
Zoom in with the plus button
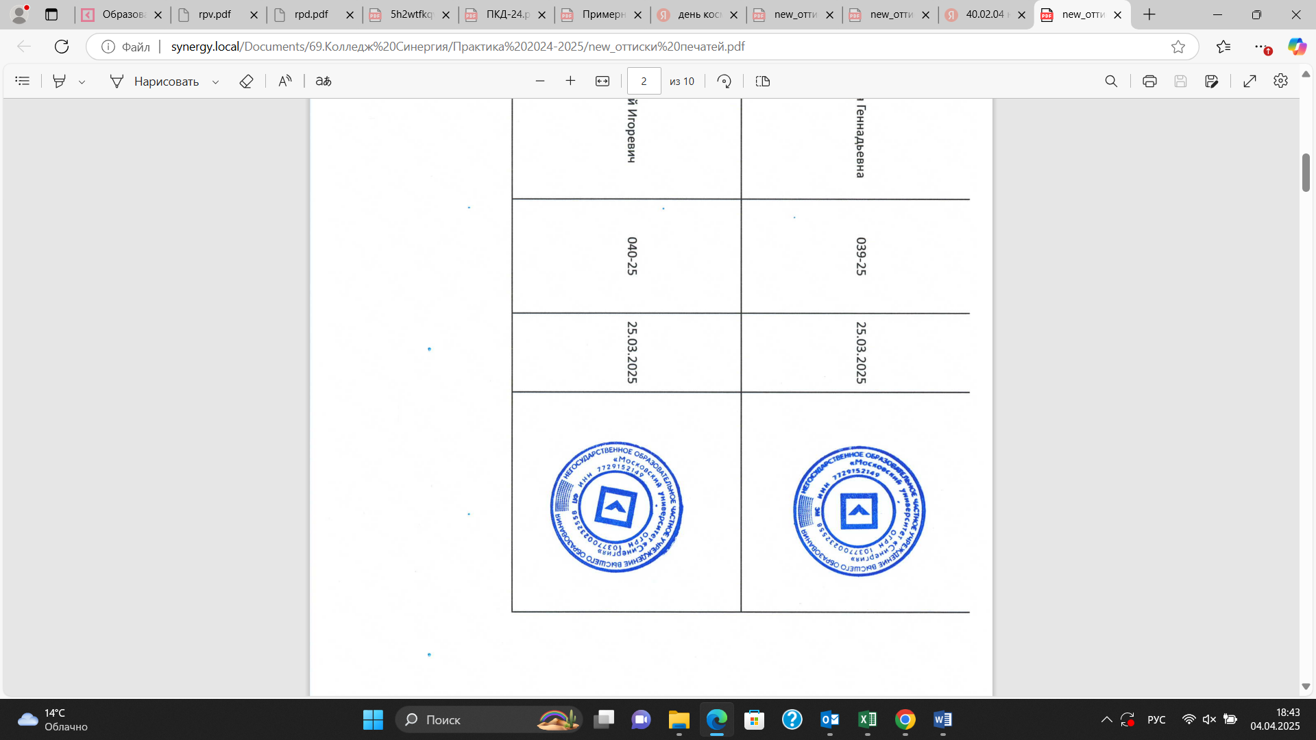point(570,81)
